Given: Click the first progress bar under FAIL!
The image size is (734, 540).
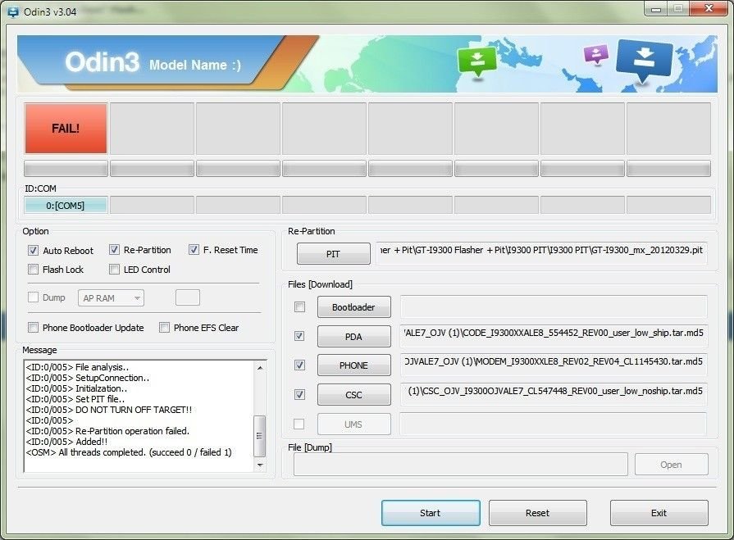Looking at the screenshot, I should tap(66, 169).
